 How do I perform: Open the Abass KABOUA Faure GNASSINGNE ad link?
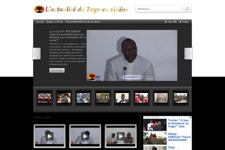179,137
